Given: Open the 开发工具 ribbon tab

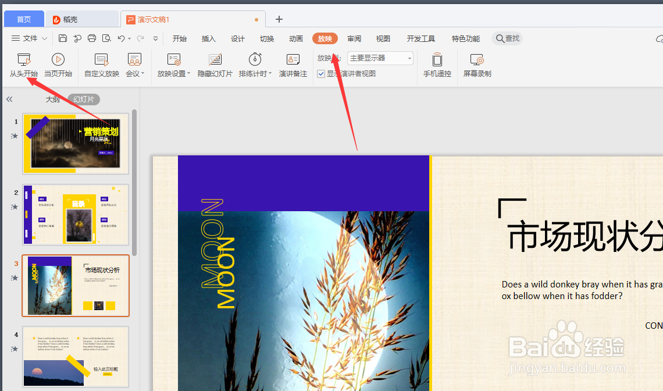Looking at the screenshot, I should [420, 38].
